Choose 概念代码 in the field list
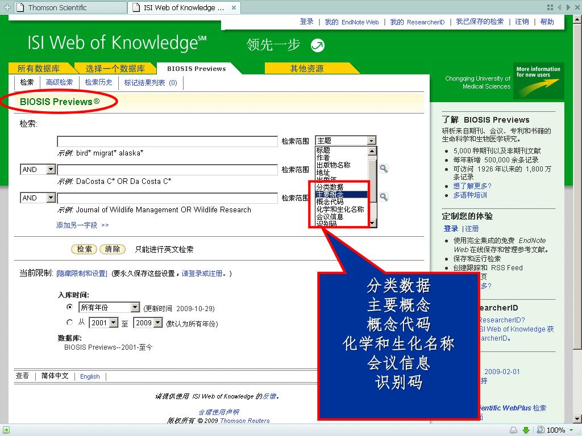 pos(330,202)
